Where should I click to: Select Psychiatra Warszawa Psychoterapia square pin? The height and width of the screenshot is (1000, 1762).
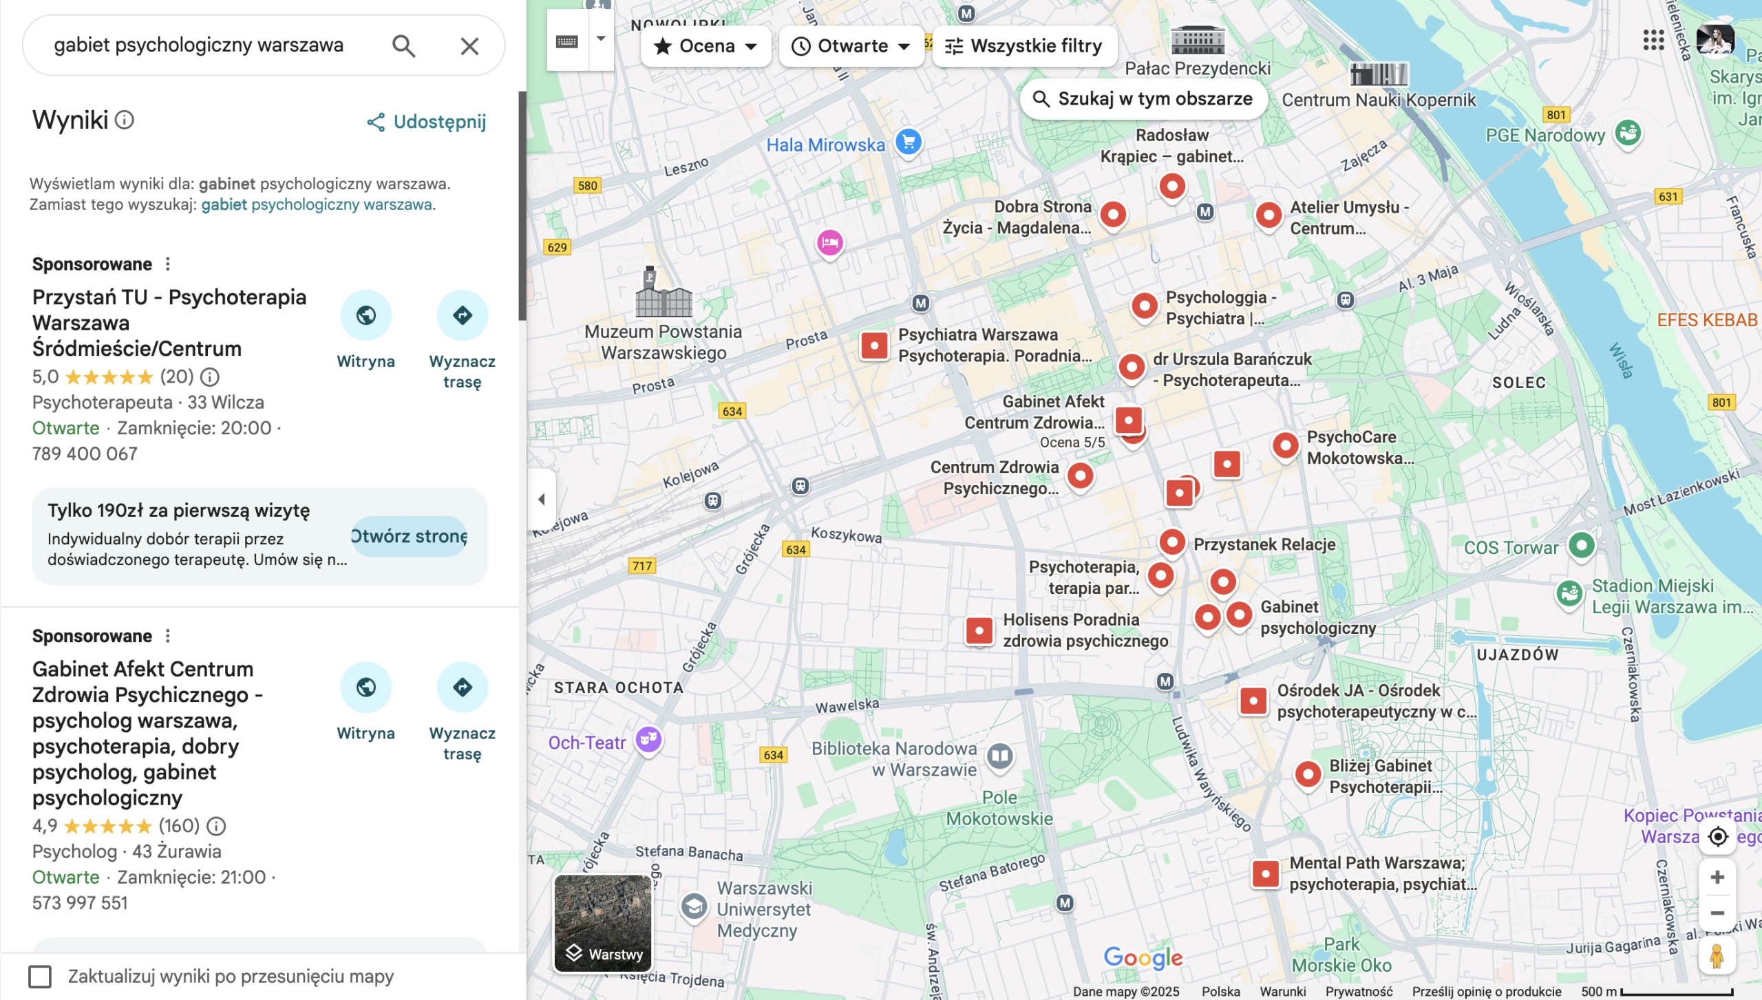click(x=875, y=345)
